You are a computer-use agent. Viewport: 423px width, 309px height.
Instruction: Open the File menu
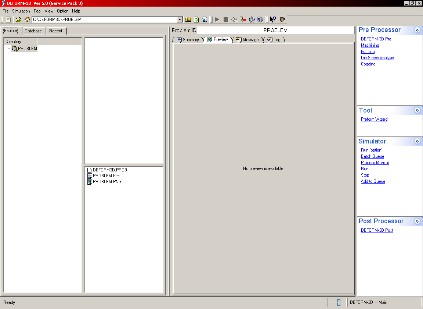point(6,11)
